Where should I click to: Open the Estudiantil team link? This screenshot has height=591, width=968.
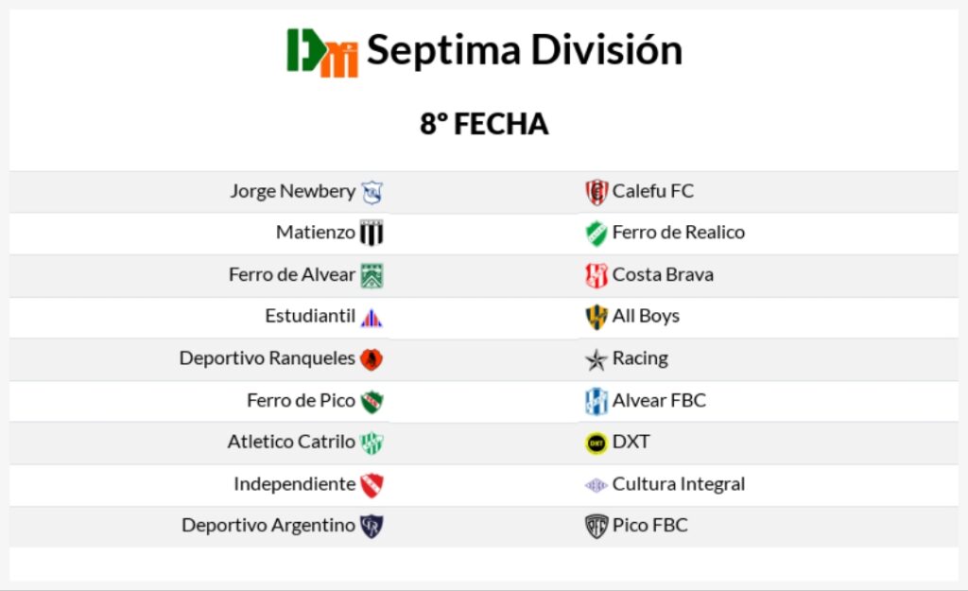pos(310,316)
